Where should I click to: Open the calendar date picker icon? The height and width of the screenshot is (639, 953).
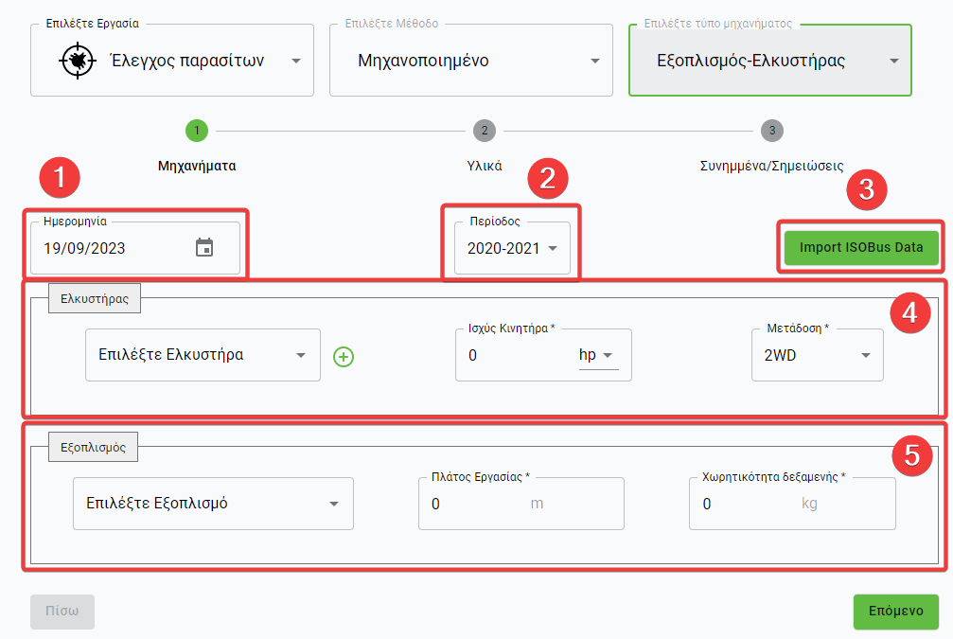point(204,248)
